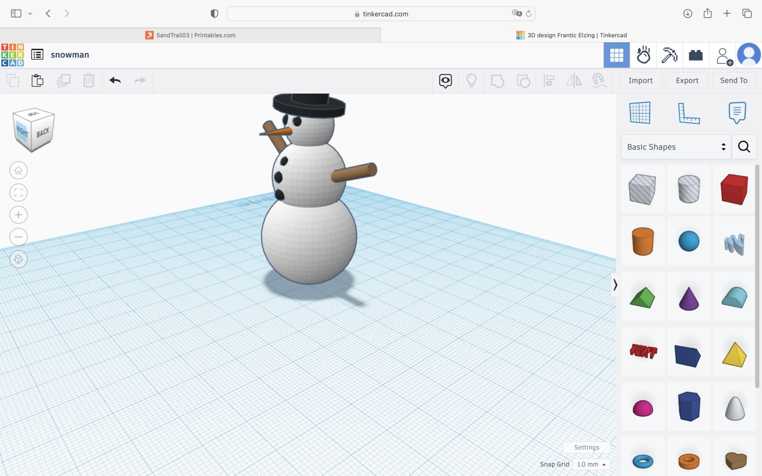Select the Ungroup tool
The width and height of the screenshot is (762, 476).
(524, 80)
